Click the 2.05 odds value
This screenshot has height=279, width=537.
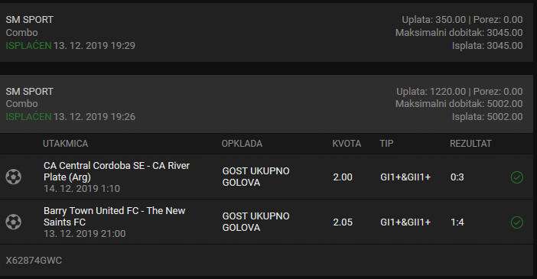pos(343,222)
